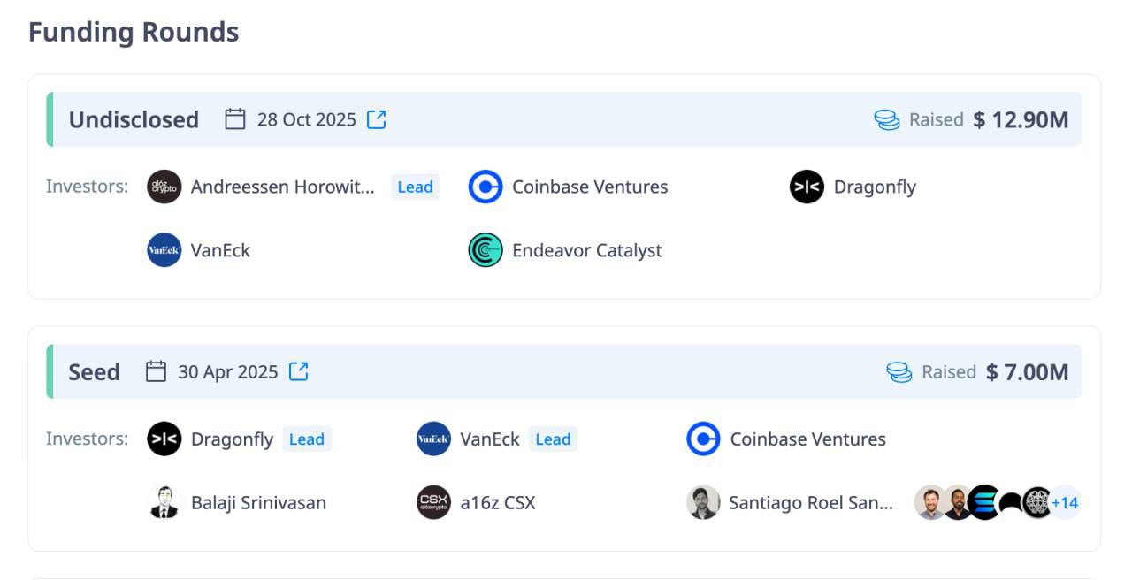The width and height of the screenshot is (1132, 580).
Task: Click Lead badge next to Dragonfly
Action: [x=307, y=439]
